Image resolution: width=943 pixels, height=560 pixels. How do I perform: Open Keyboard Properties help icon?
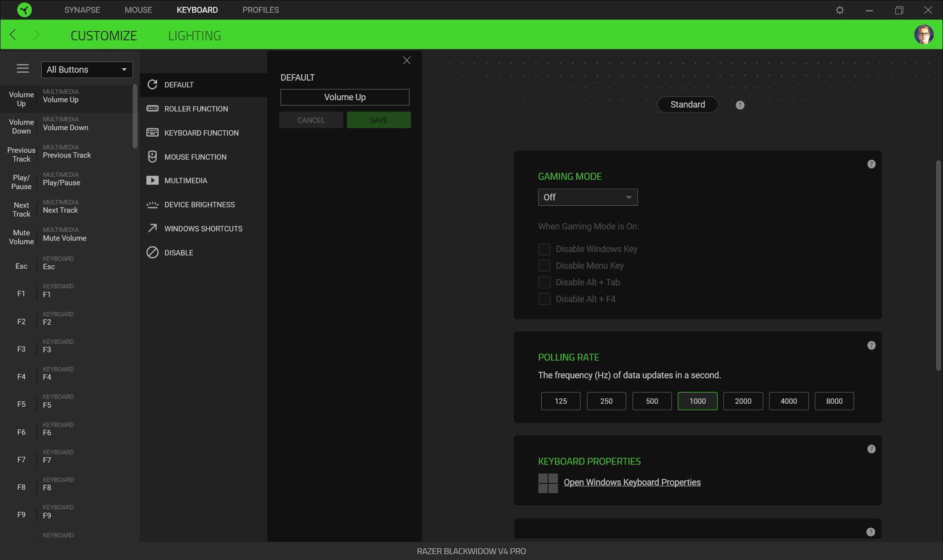(871, 449)
